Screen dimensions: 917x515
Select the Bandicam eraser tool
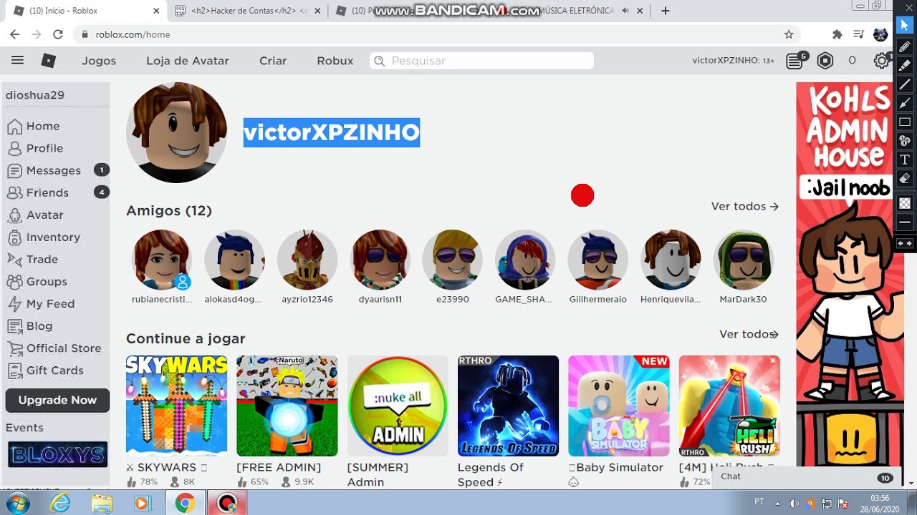point(904,179)
